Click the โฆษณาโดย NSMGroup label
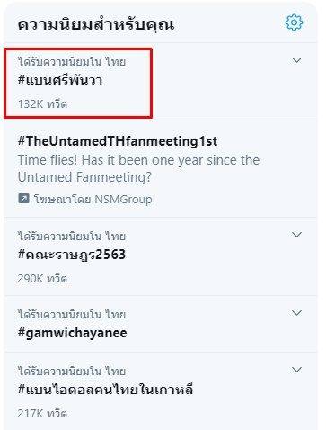 click(93, 199)
